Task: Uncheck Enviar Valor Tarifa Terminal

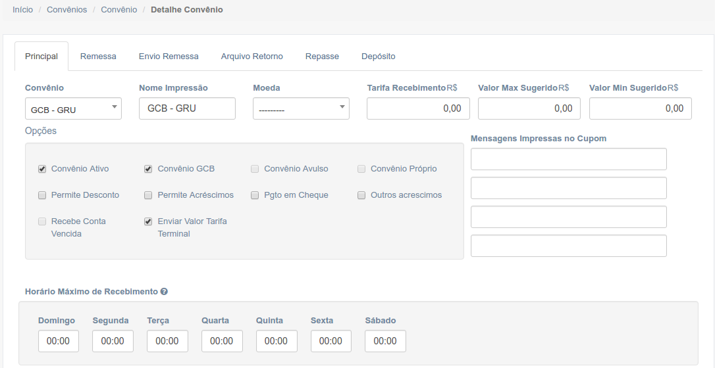Action: point(148,221)
